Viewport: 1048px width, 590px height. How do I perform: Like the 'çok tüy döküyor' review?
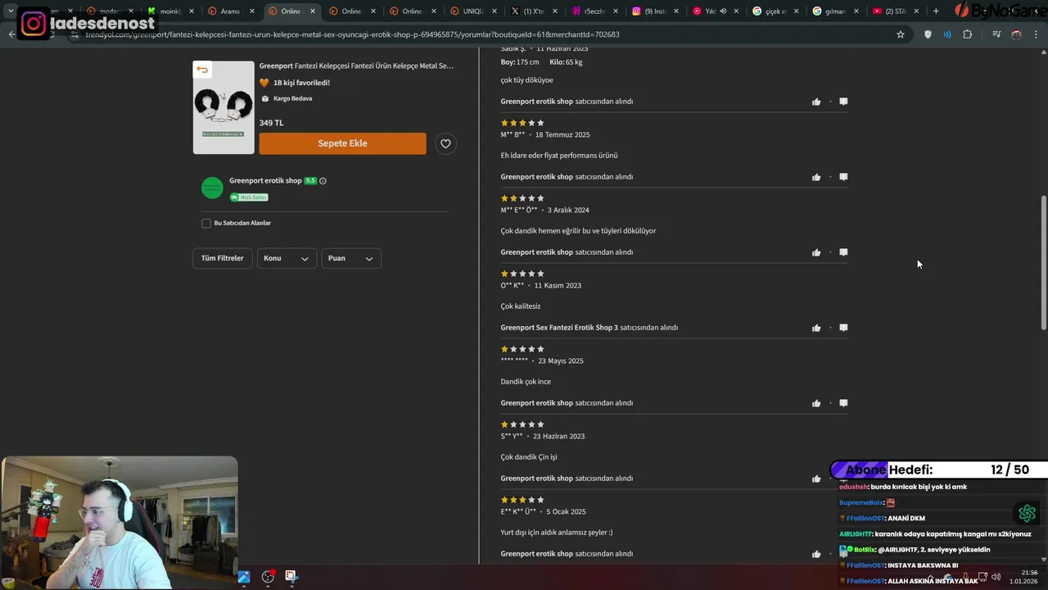tap(816, 102)
